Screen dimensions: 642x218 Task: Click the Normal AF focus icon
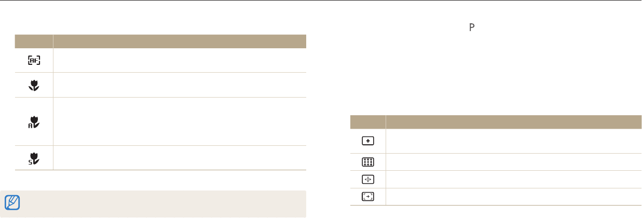34,61
